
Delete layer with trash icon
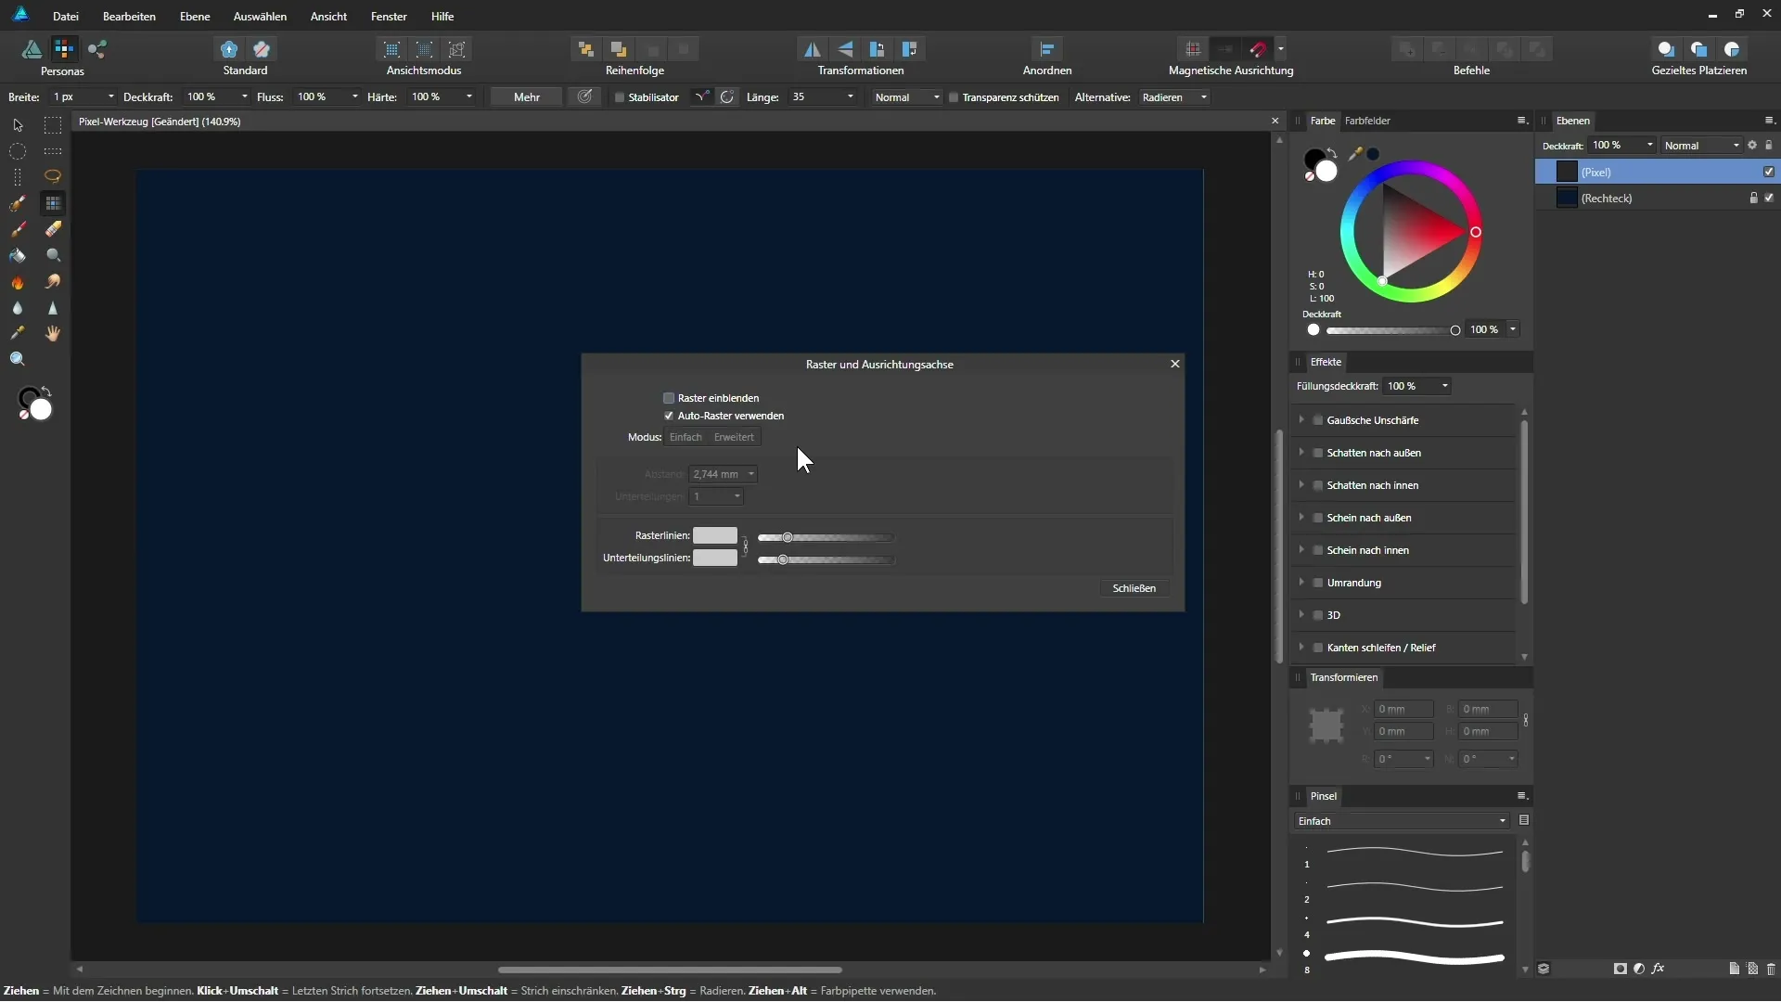(1770, 969)
